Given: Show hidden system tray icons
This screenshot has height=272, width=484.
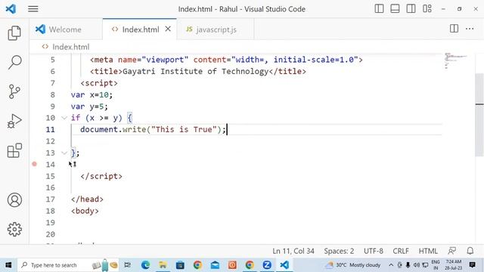Looking at the screenshot, I should click(x=391, y=265).
